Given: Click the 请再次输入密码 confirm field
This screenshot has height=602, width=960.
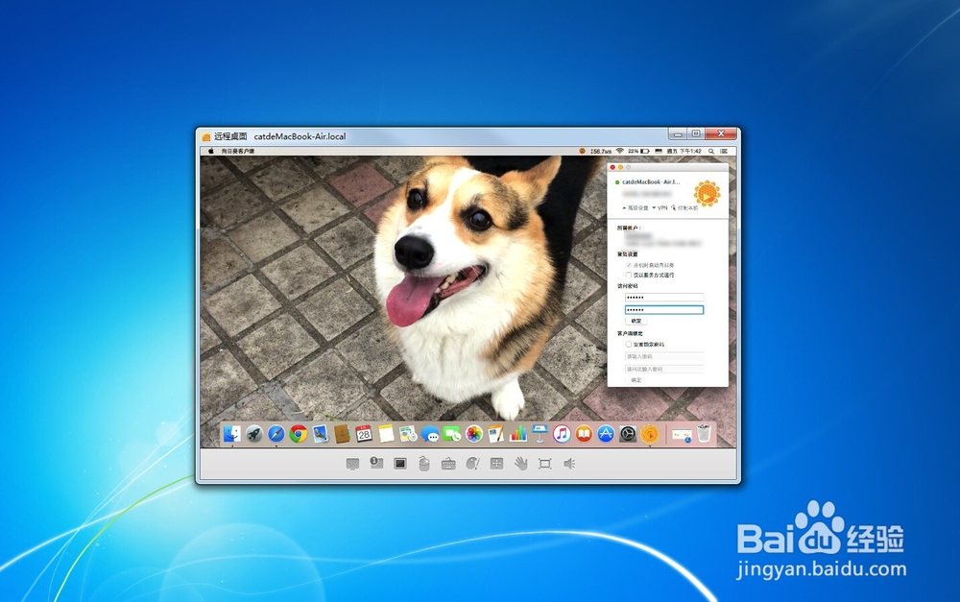Looking at the screenshot, I should coord(664,370).
